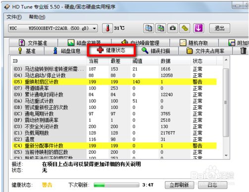
Task: Click the threshold value 140
Action: pos(136,82)
